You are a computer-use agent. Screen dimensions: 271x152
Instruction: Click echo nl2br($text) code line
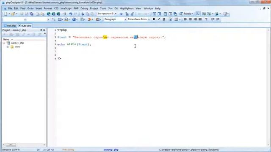pyautogui.click(x=75, y=44)
